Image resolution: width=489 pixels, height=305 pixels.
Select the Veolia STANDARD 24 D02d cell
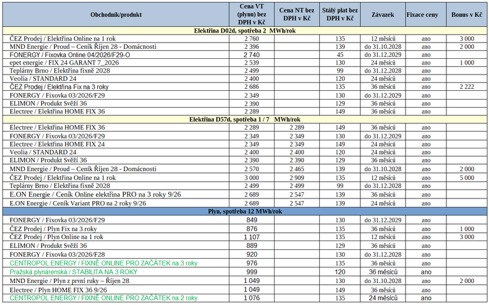(x=116, y=79)
